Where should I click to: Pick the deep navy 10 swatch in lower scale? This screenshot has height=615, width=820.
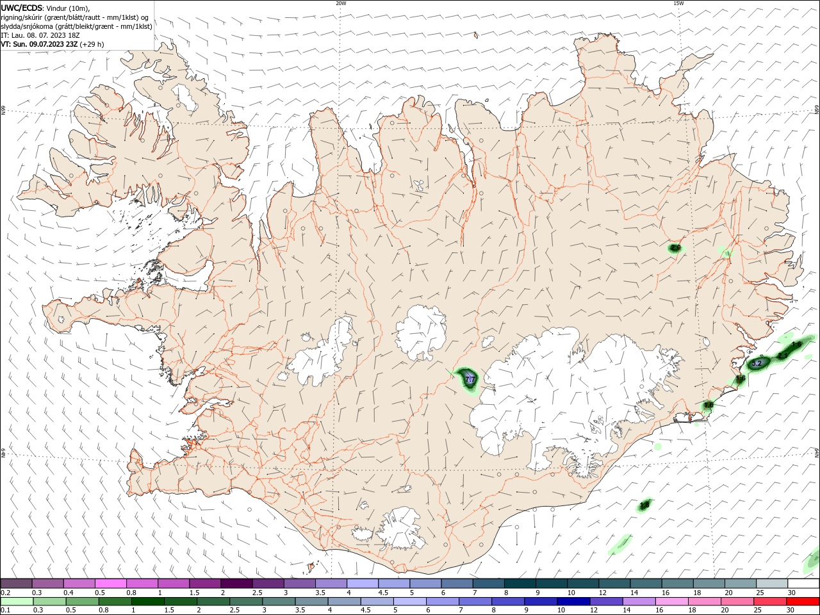(x=574, y=602)
